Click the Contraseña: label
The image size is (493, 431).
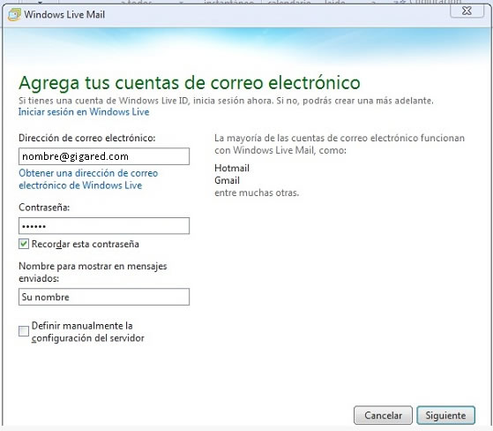click(x=44, y=208)
